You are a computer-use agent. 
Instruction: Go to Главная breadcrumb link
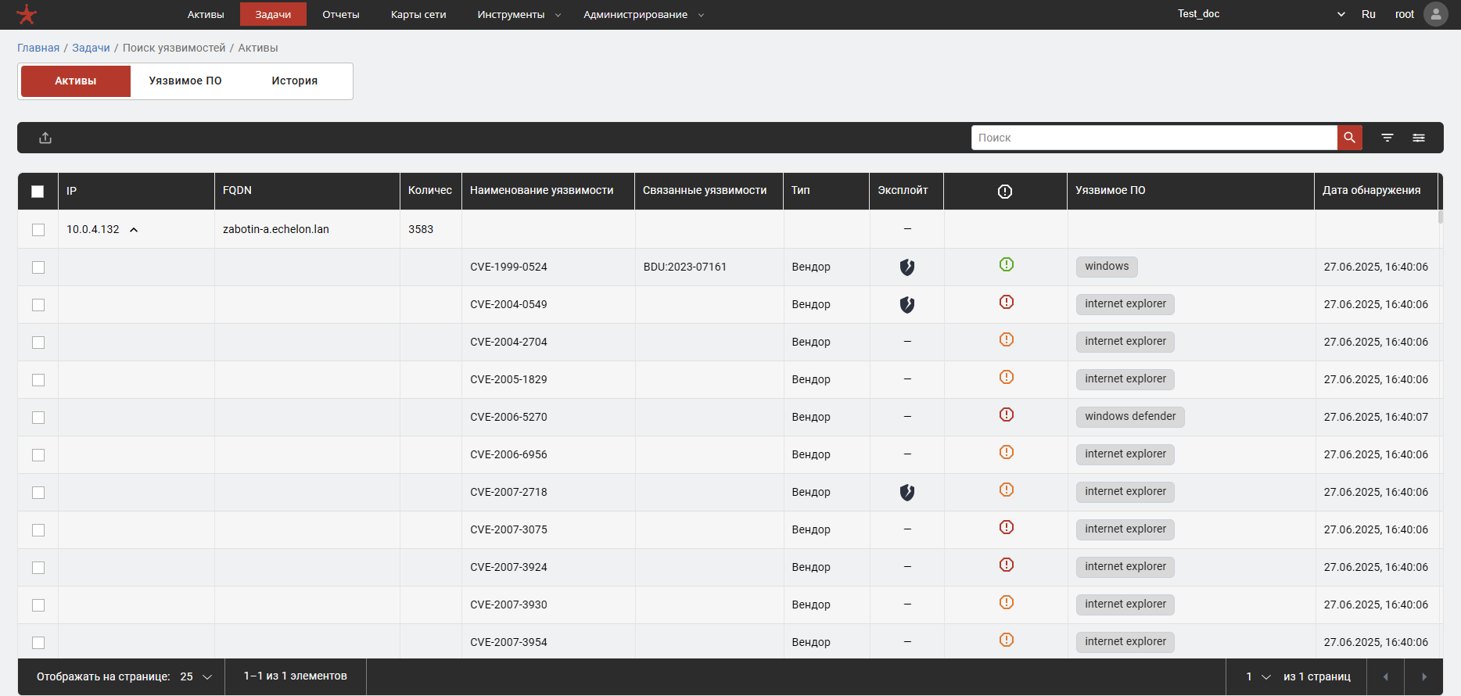click(x=38, y=48)
